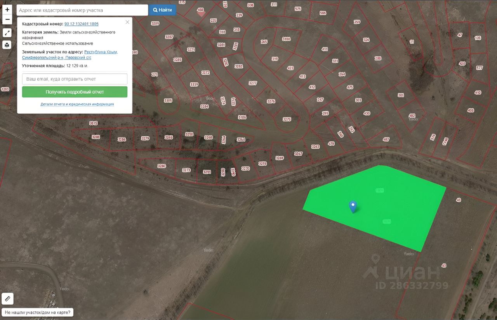Click the Найти search button
This screenshot has height=320, width=497.
(162, 10)
